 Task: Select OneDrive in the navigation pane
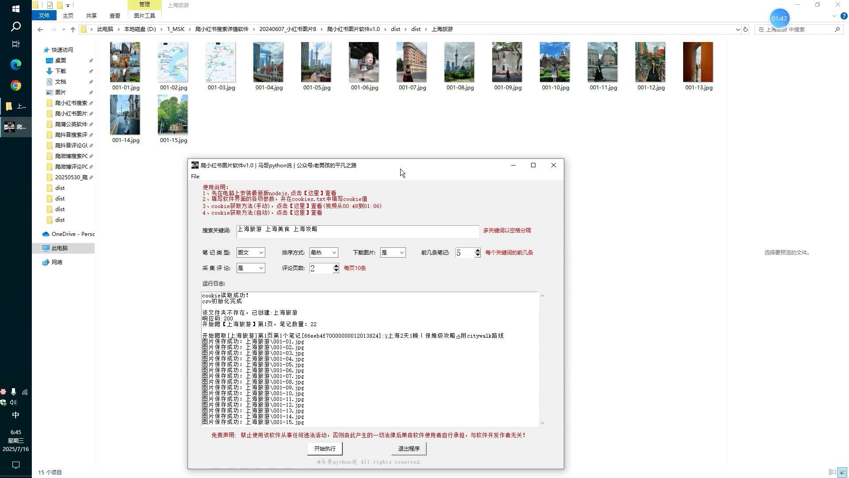(x=69, y=234)
